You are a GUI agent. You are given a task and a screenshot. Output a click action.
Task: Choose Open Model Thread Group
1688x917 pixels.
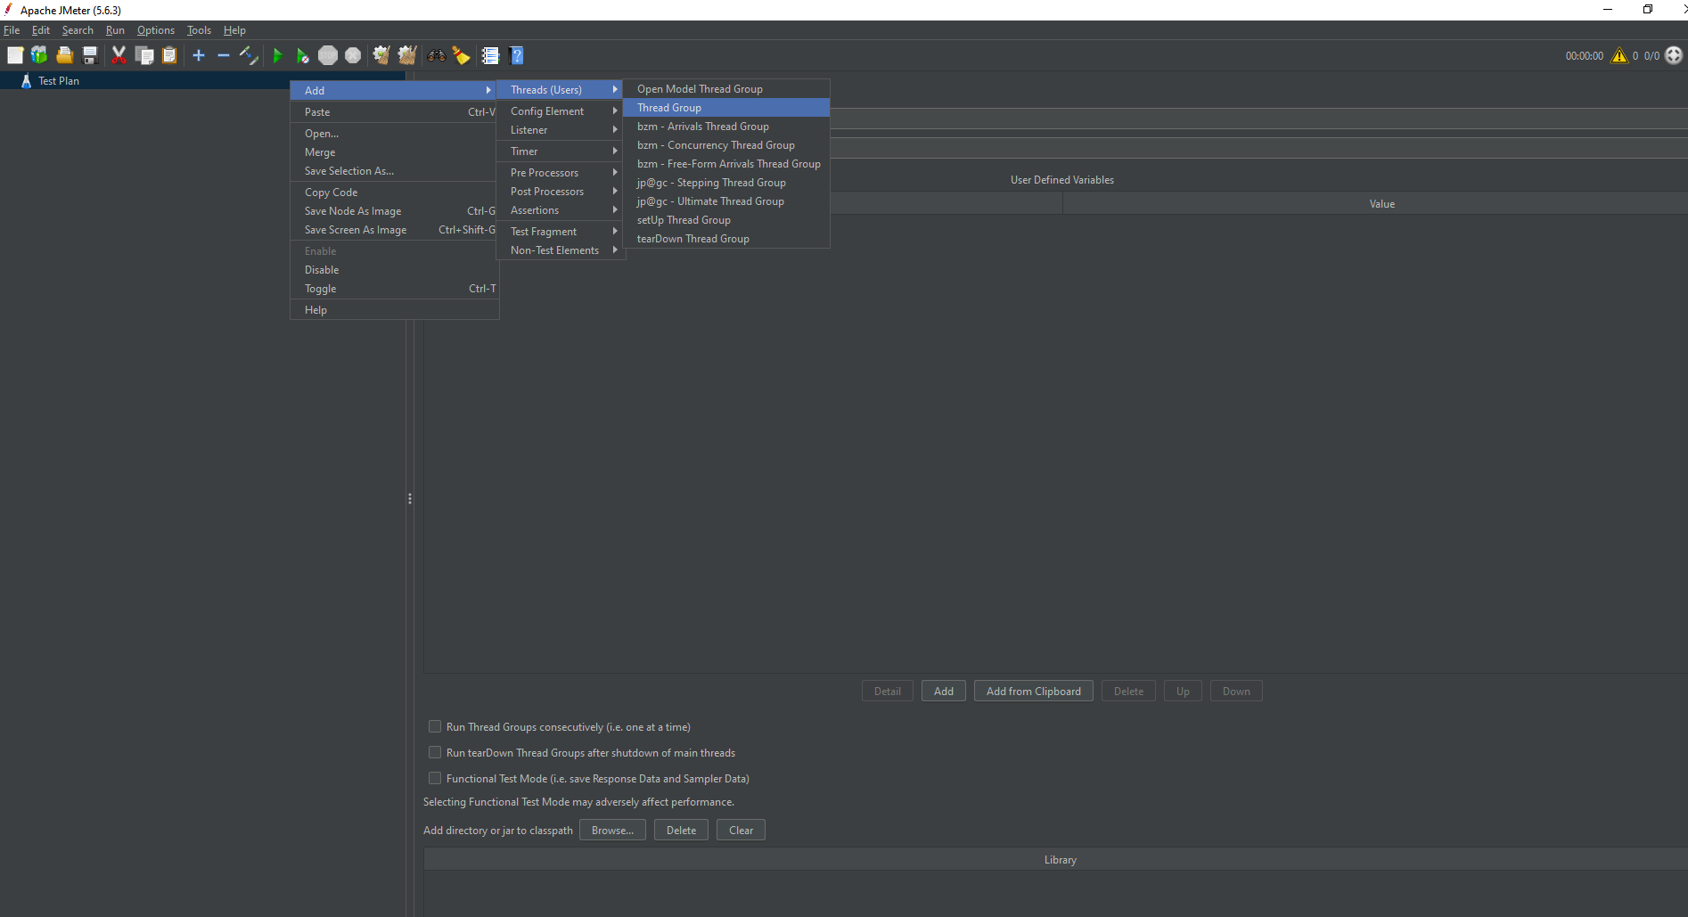[726, 88]
